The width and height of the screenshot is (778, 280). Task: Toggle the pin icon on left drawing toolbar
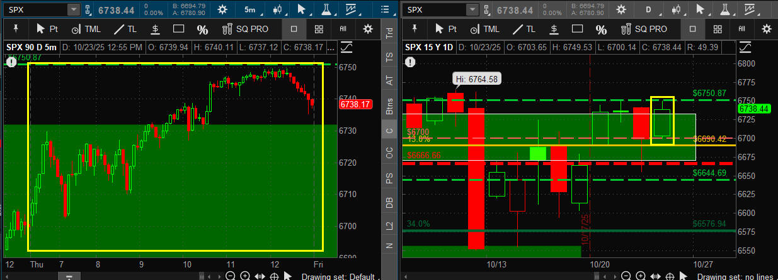[14, 29]
